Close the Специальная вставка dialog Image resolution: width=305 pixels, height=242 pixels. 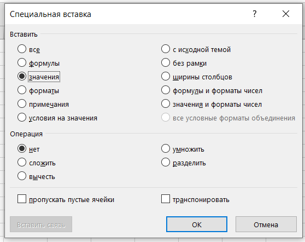coord(286,14)
